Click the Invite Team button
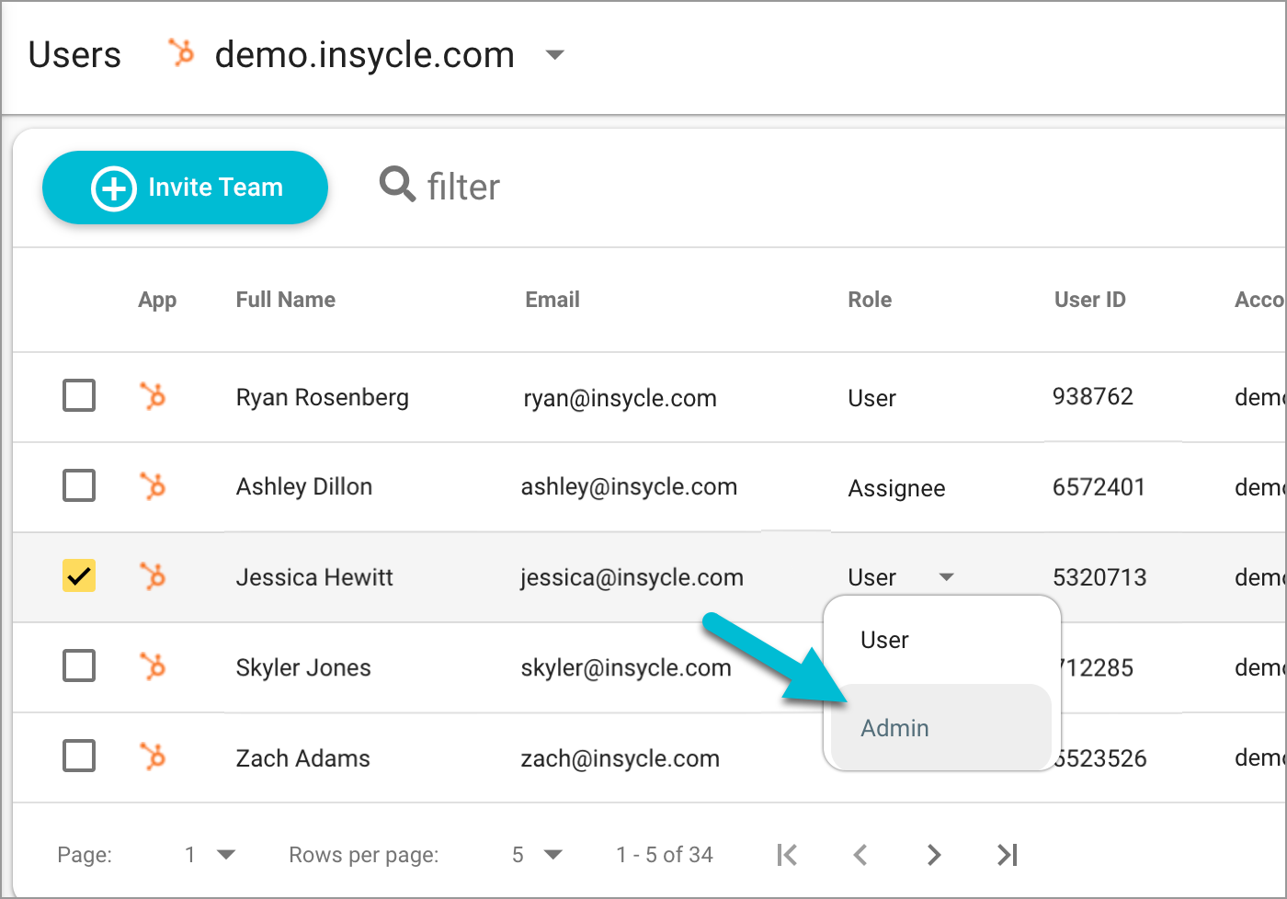The height and width of the screenshot is (899, 1287). (185, 188)
